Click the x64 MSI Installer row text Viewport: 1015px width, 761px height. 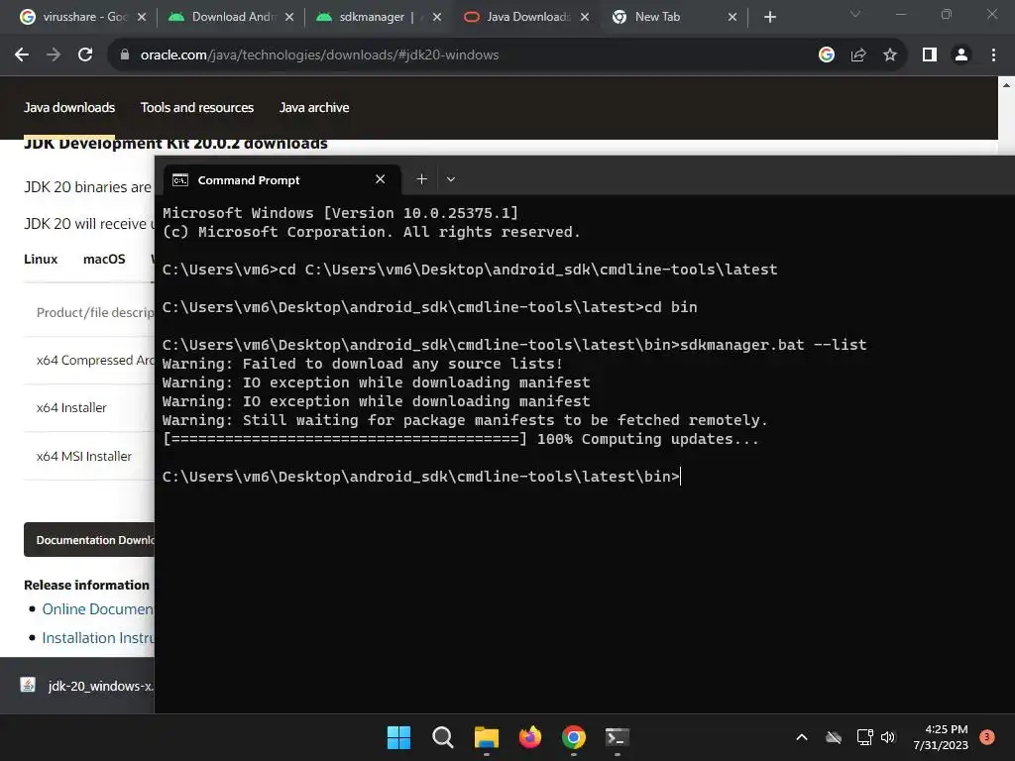coord(84,456)
